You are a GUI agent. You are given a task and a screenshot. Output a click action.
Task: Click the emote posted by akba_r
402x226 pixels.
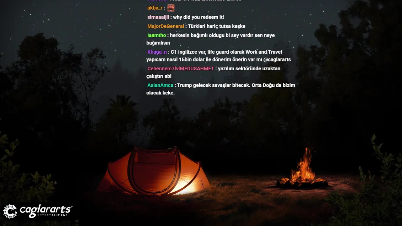point(171,8)
